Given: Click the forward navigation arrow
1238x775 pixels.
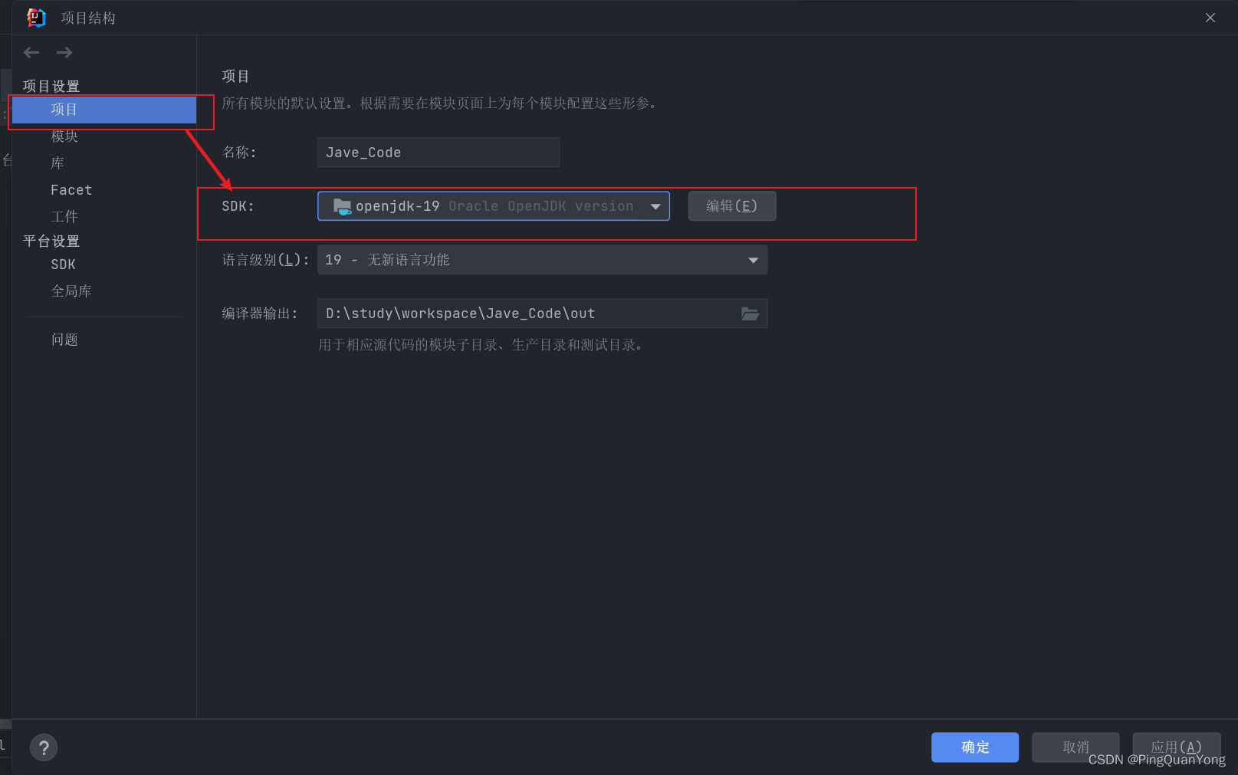Looking at the screenshot, I should tap(64, 52).
